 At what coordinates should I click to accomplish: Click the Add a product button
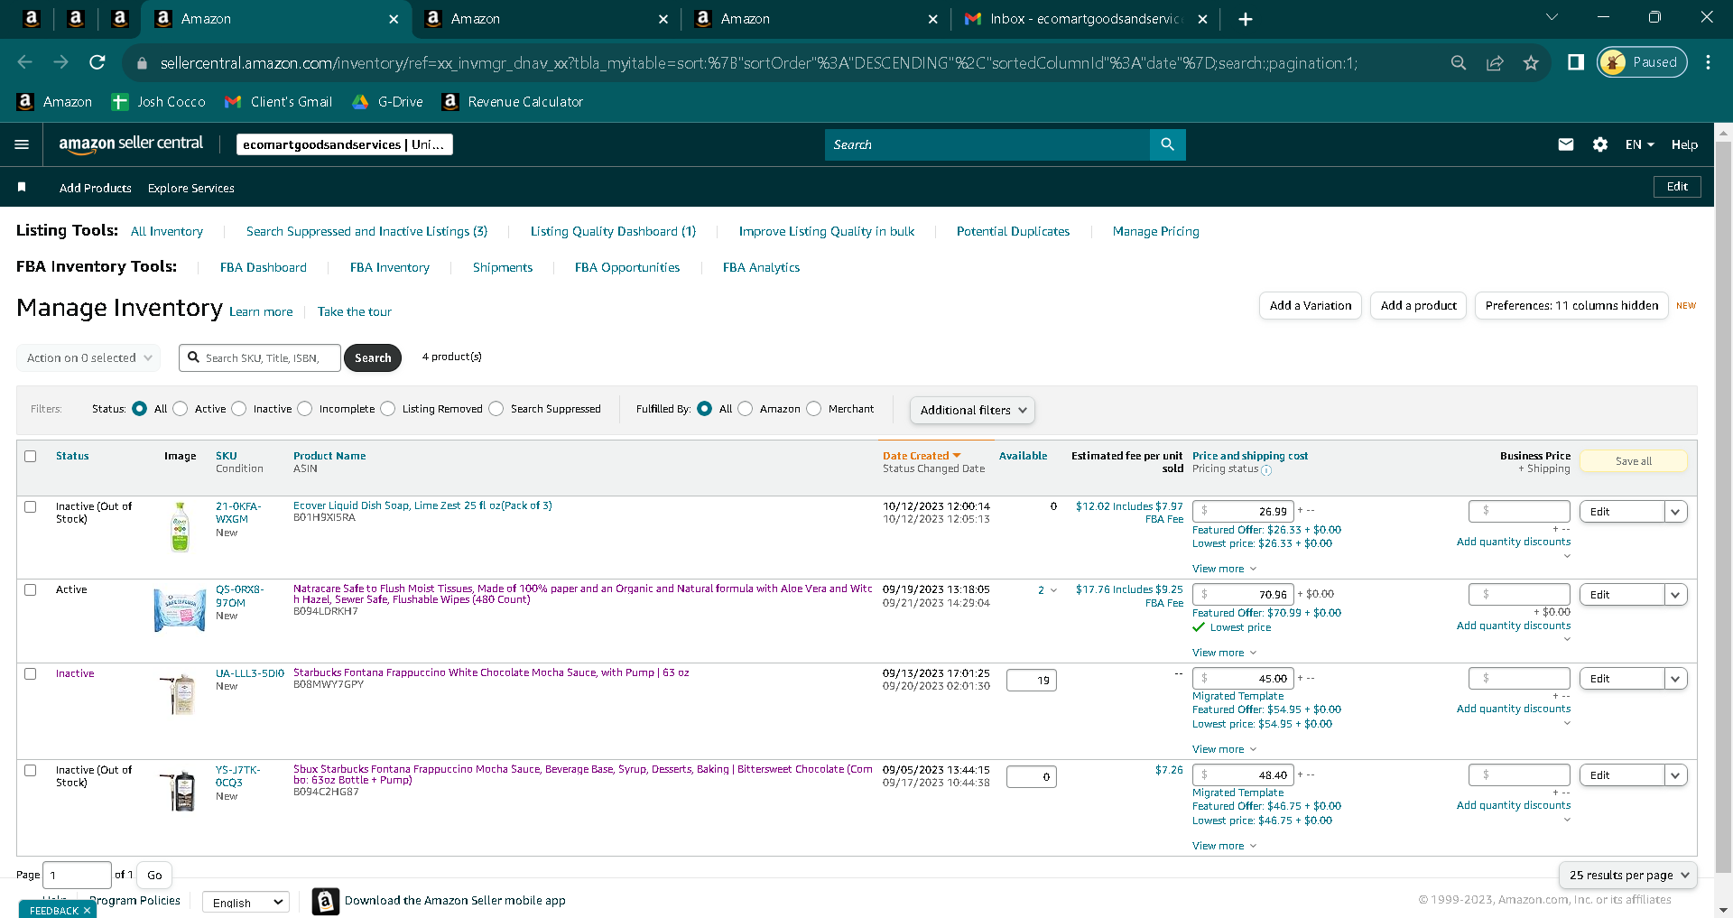point(1419,306)
